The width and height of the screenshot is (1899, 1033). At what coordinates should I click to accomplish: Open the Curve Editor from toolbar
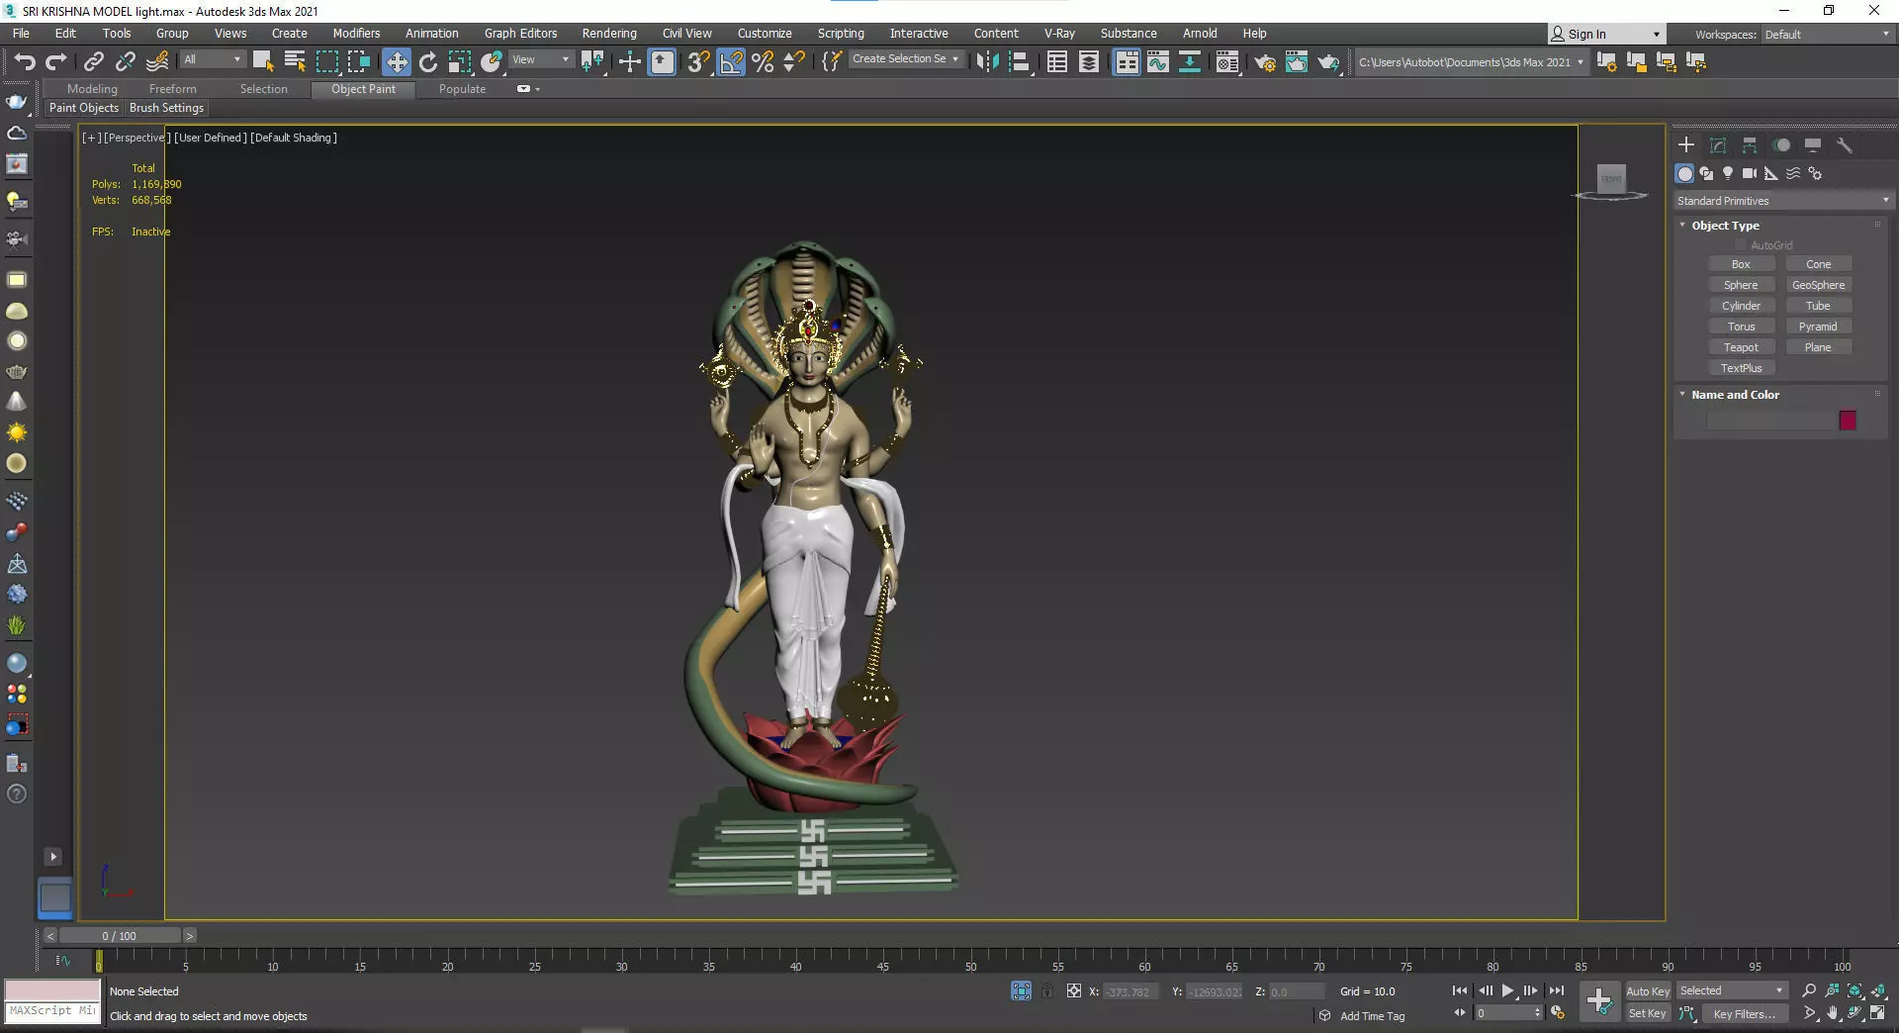1158,62
